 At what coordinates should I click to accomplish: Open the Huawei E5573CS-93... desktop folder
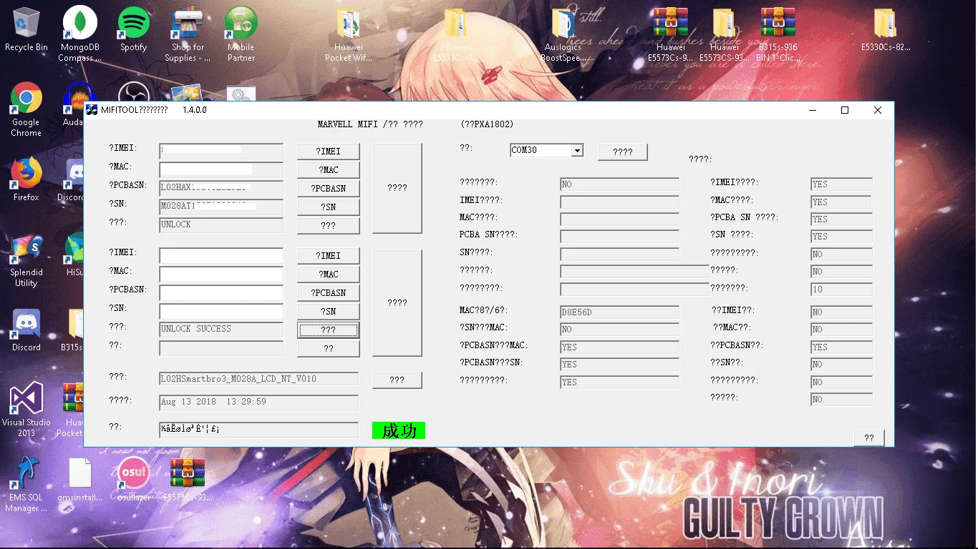pyautogui.click(x=724, y=34)
